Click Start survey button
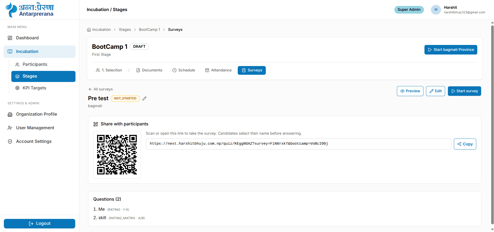Screen dimensions: 494x232 [x=464, y=91]
